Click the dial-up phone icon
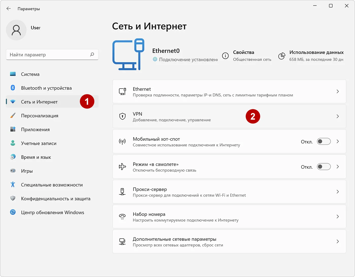 (x=122, y=217)
